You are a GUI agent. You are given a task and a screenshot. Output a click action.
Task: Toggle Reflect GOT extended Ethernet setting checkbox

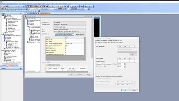click(96, 76)
